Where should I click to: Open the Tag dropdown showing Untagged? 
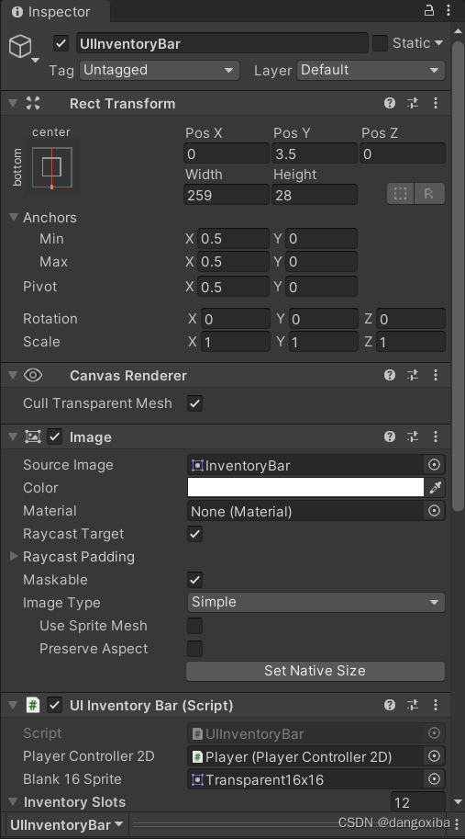point(159,70)
